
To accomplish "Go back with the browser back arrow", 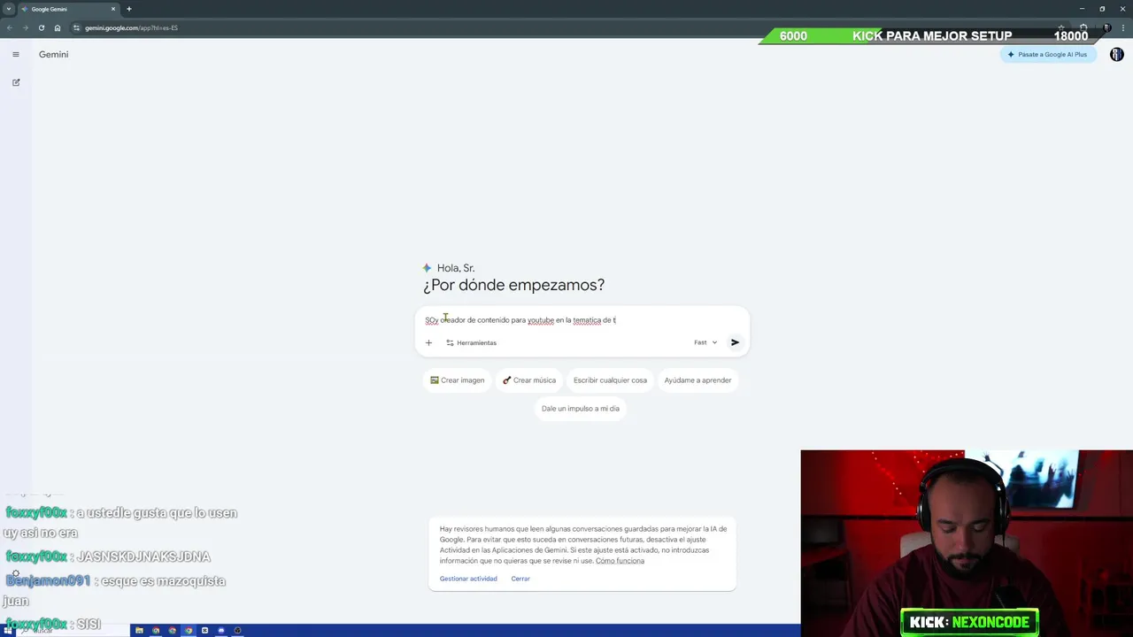I will click(x=9, y=27).
